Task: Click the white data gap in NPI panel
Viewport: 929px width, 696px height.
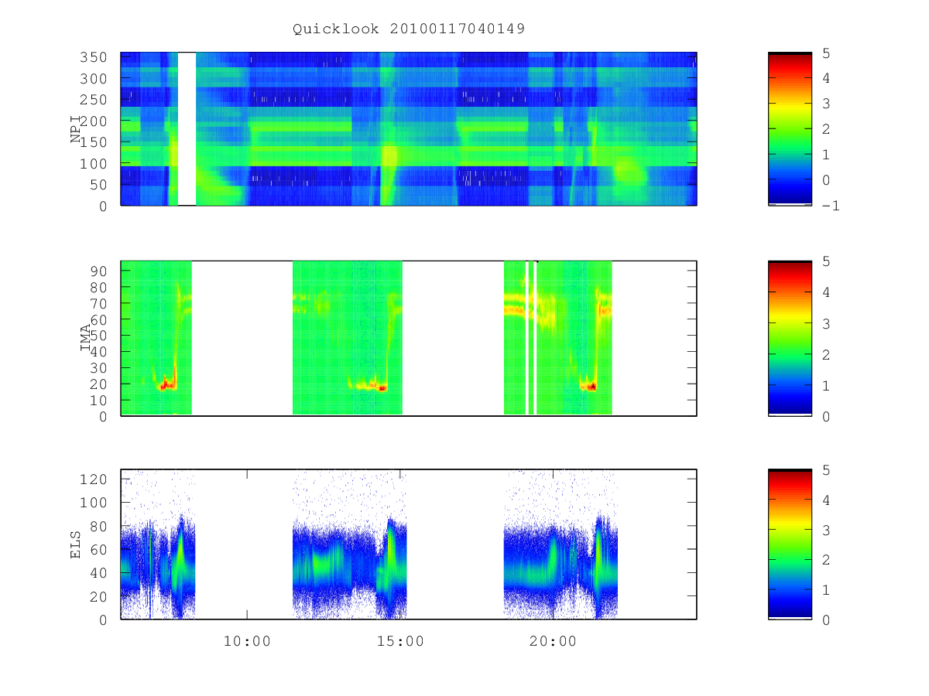Action: click(x=187, y=129)
